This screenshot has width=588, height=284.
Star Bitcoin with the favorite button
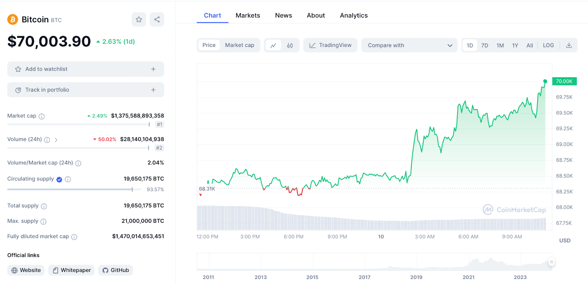pos(139,19)
